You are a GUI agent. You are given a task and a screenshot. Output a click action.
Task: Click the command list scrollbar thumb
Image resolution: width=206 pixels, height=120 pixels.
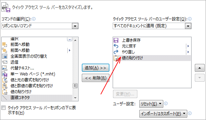pos(75,86)
